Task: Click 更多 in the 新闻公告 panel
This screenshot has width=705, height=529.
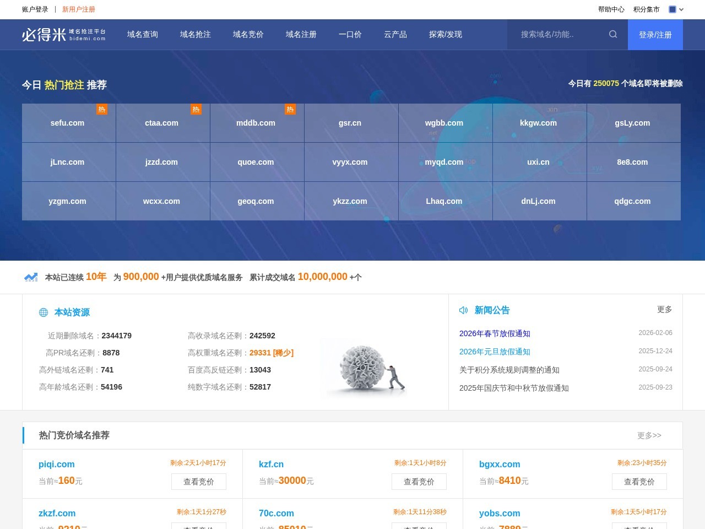Action: [664, 310]
